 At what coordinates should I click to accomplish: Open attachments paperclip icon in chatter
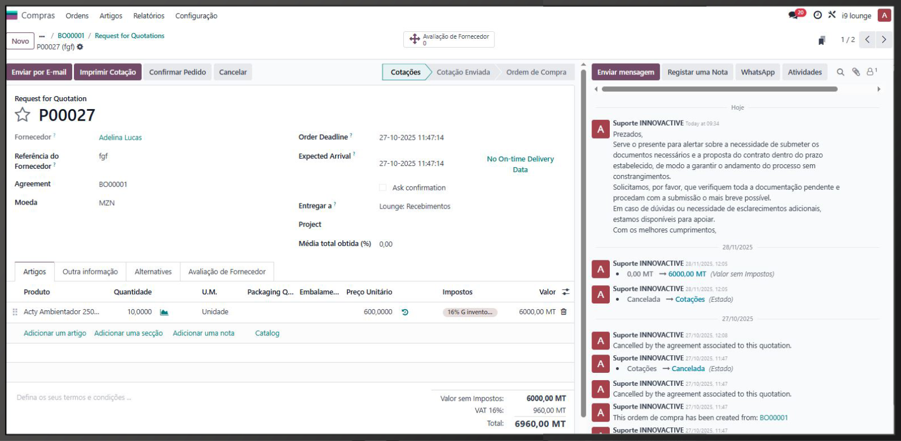(855, 72)
